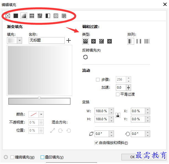
Task: Toggle the W/H aspect lock icon
Action: click(x=118, y=115)
